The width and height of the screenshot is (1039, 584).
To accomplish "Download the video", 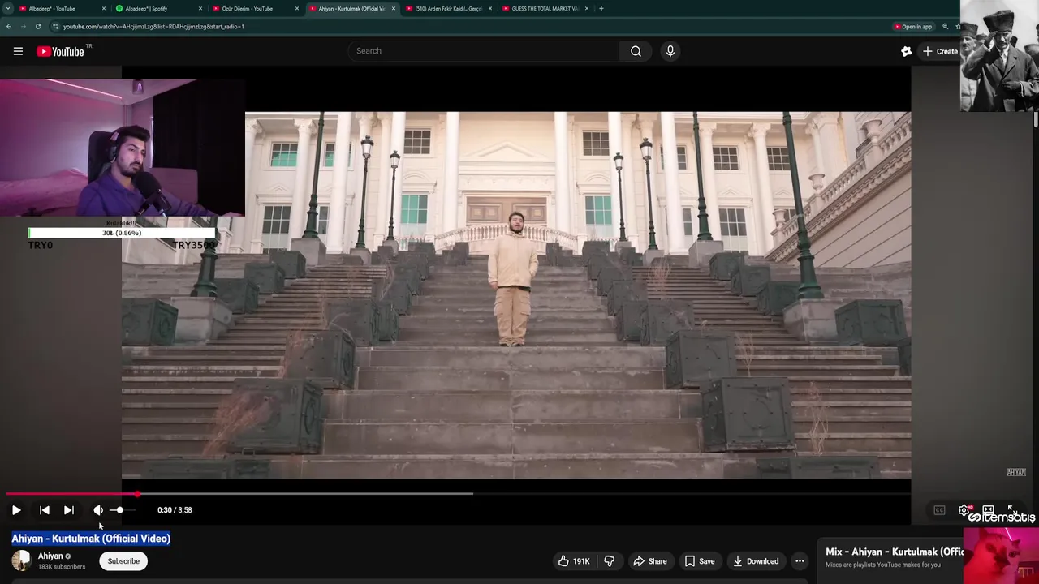I will [755, 561].
